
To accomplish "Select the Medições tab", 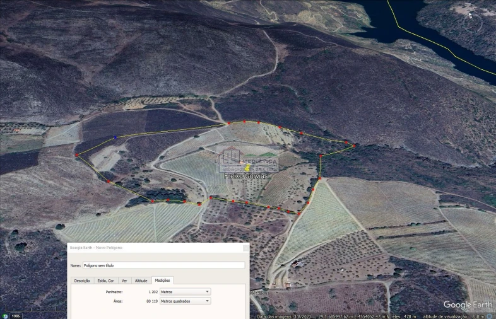I will pyautogui.click(x=162, y=281).
